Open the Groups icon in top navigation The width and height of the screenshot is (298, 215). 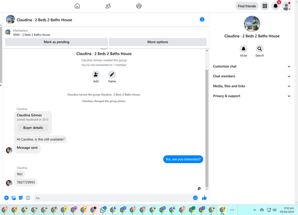coord(139,6)
